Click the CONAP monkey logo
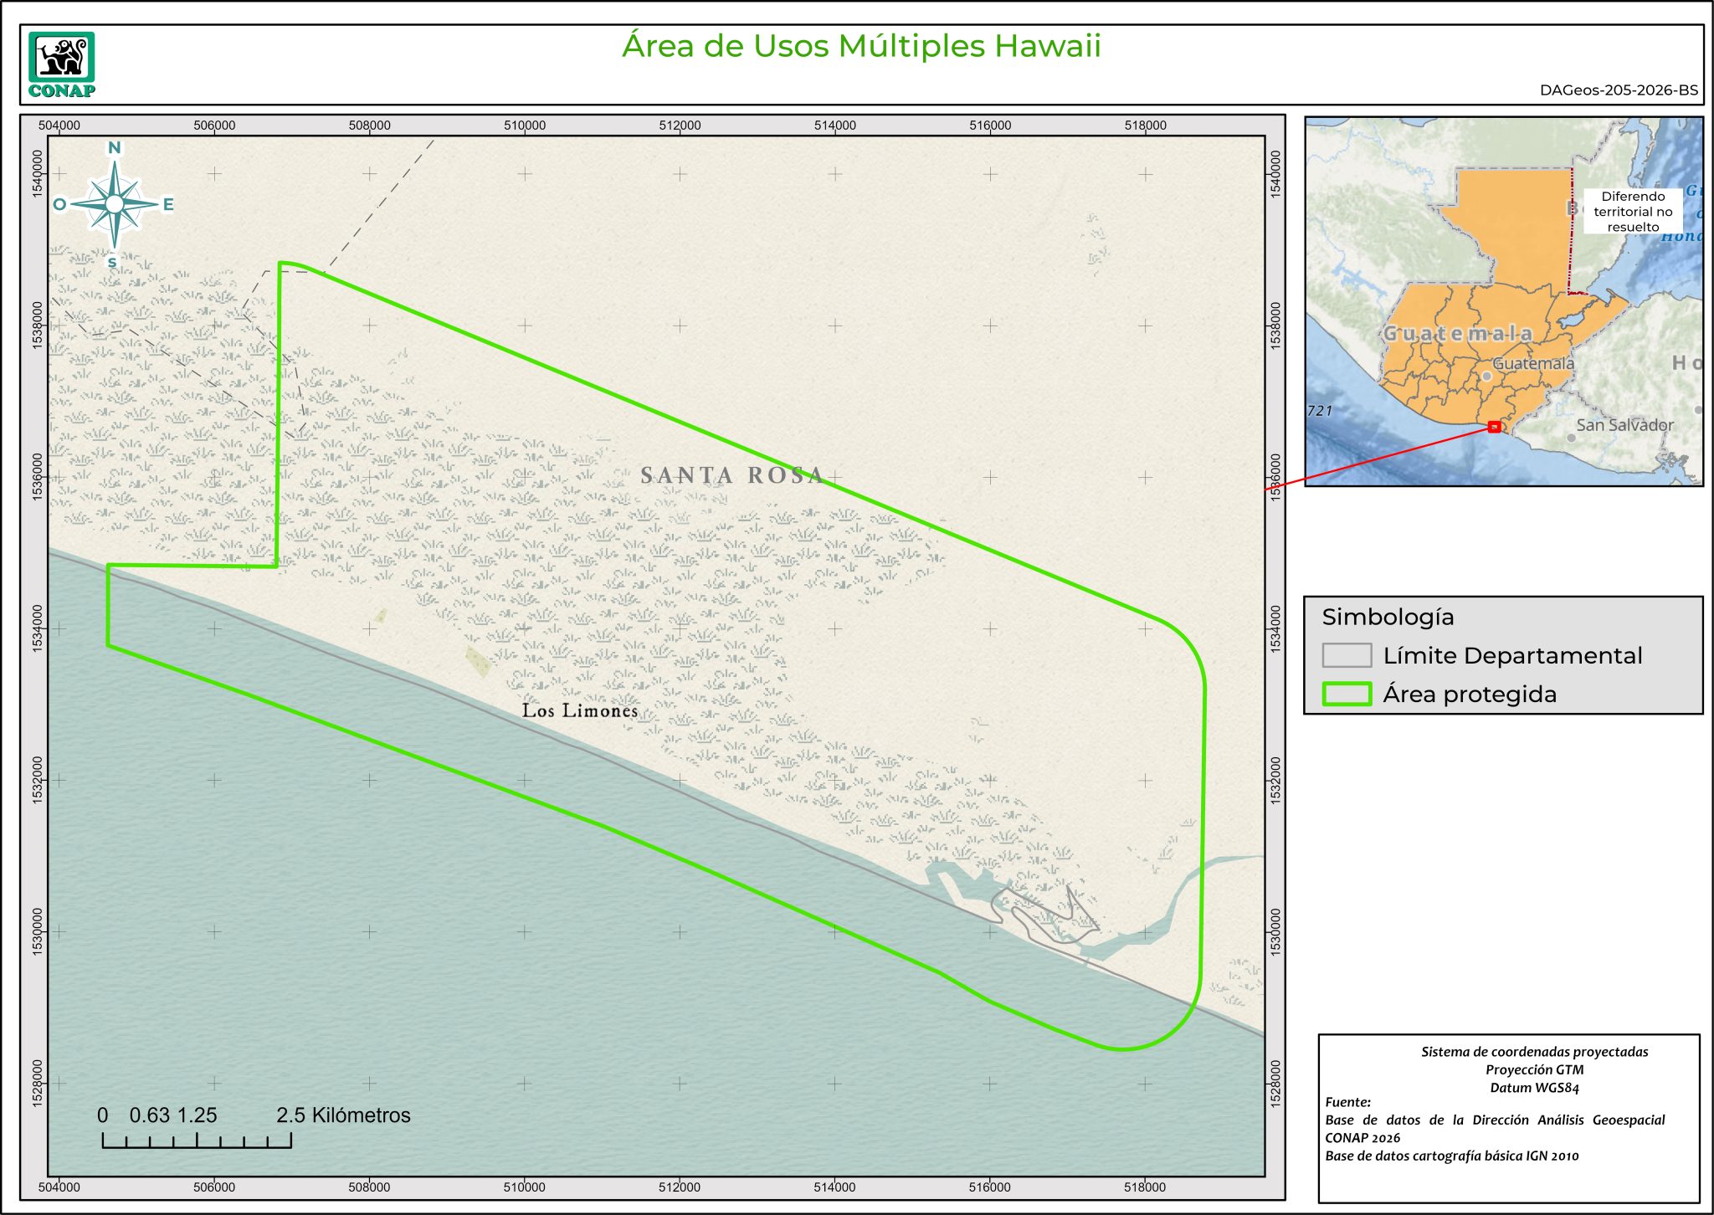The image size is (1714, 1215). (61, 59)
